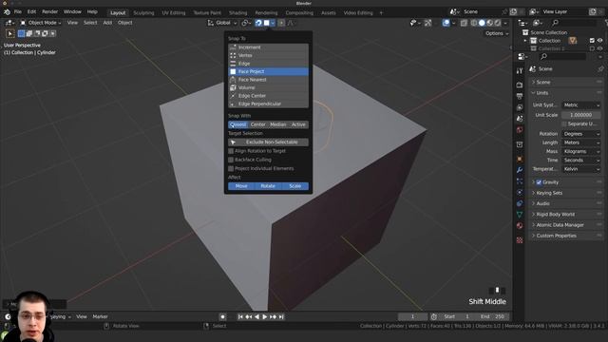
Task: Switch to solid shading
Action: click(482, 23)
